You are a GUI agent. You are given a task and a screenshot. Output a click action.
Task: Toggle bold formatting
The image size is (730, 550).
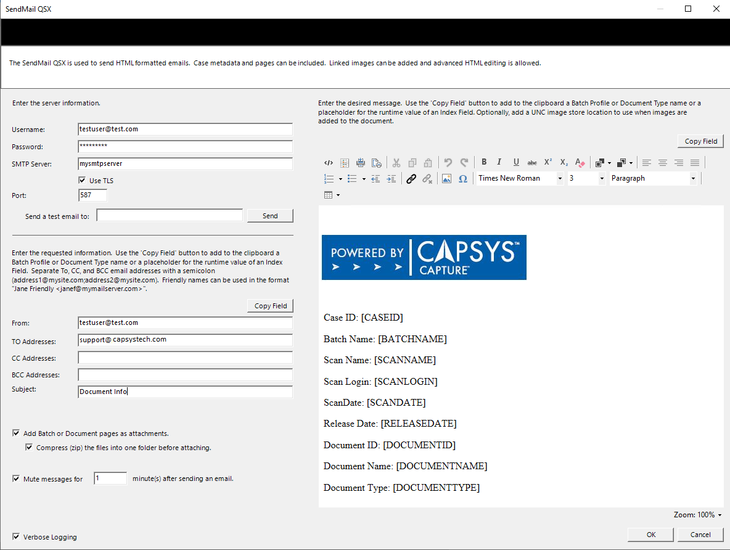point(484,162)
